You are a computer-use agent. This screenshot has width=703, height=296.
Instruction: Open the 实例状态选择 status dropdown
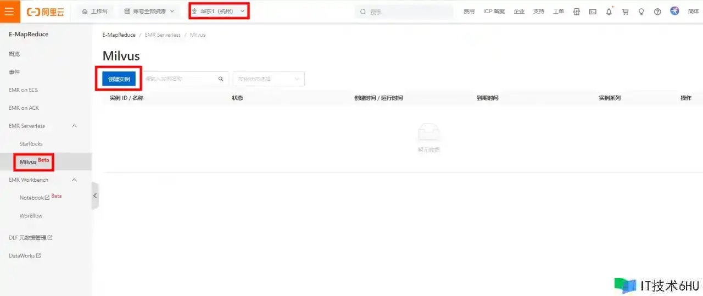269,79
